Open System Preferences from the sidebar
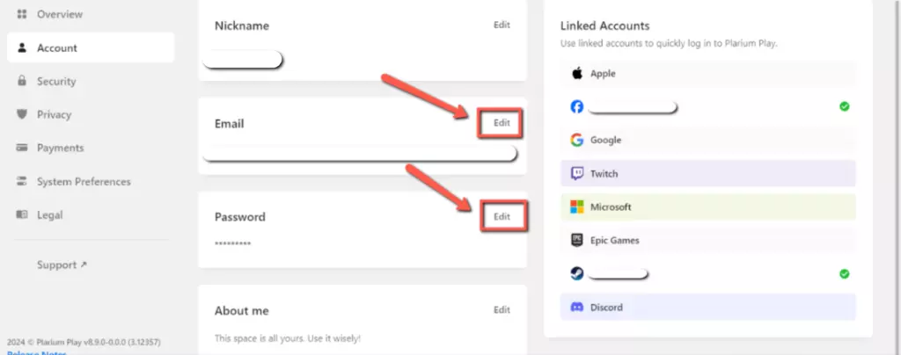The width and height of the screenshot is (901, 355). pyautogui.click(x=83, y=182)
